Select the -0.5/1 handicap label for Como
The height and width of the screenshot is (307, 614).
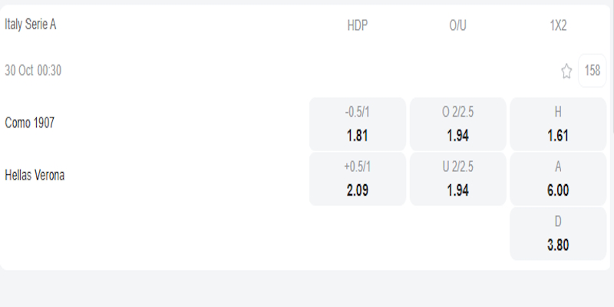tap(358, 112)
